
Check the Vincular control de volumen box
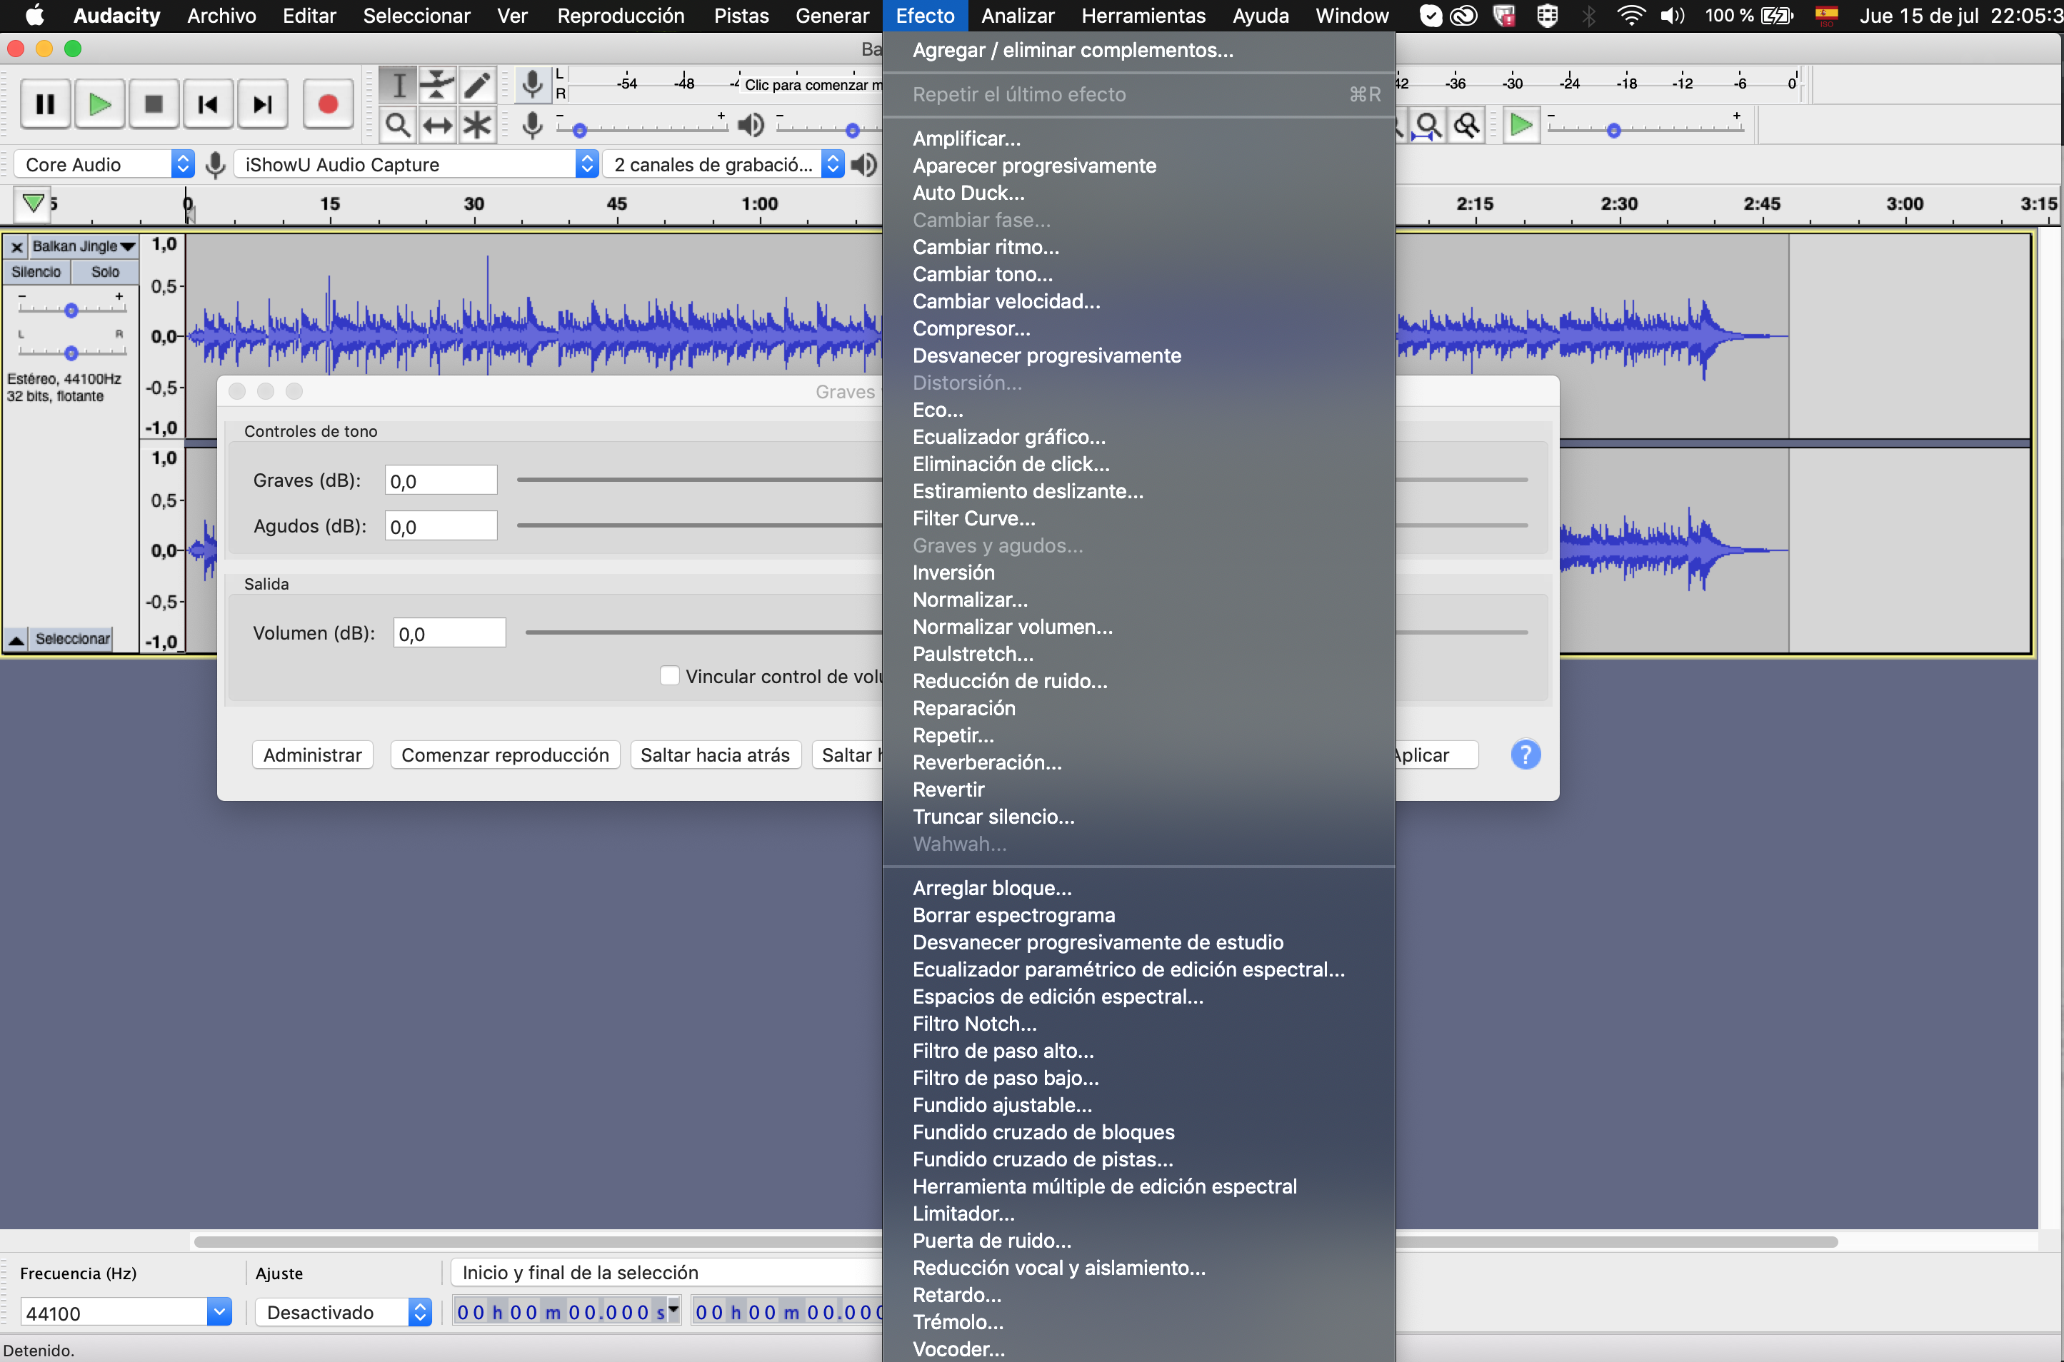[669, 676]
